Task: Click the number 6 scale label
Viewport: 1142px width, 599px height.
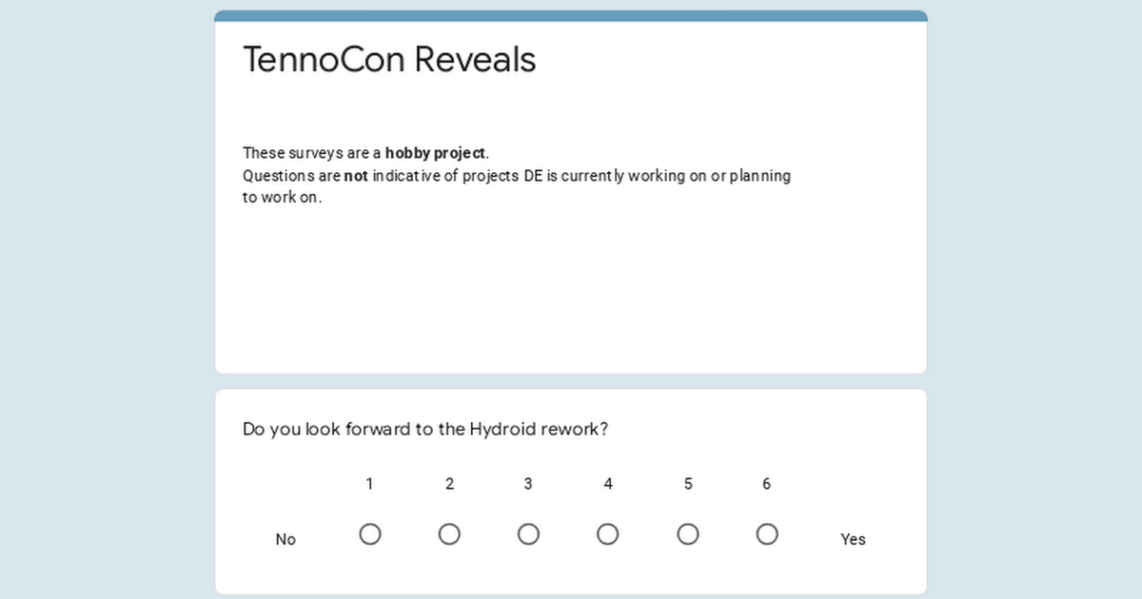Action: click(x=767, y=484)
